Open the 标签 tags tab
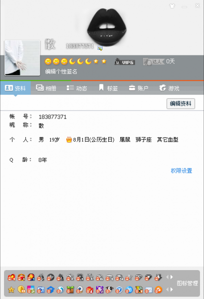Image resolution: width=204 pixels, height=299 pixels. [x=108, y=88]
